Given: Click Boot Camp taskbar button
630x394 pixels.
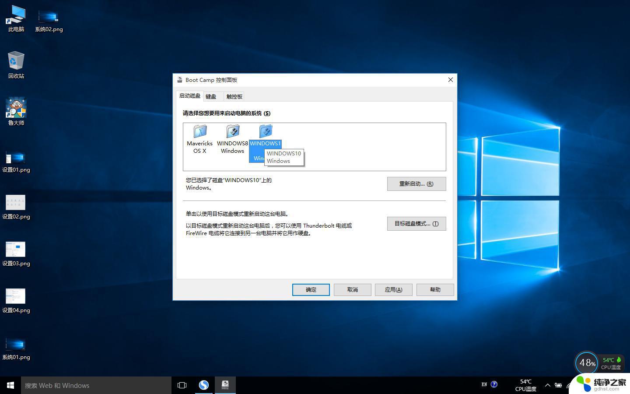Looking at the screenshot, I should pos(225,385).
